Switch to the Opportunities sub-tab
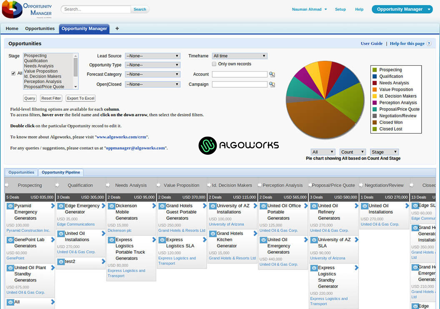Viewport: 440px width, 309px height. pyautogui.click(x=21, y=172)
